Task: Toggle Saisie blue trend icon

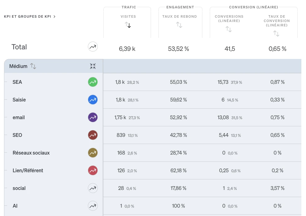Action: pyautogui.click(x=93, y=100)
